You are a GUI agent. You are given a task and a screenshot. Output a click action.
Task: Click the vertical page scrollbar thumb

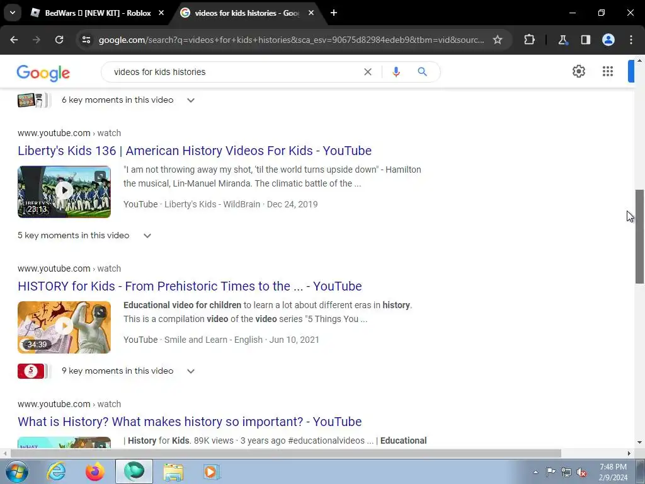click(639, 236)
